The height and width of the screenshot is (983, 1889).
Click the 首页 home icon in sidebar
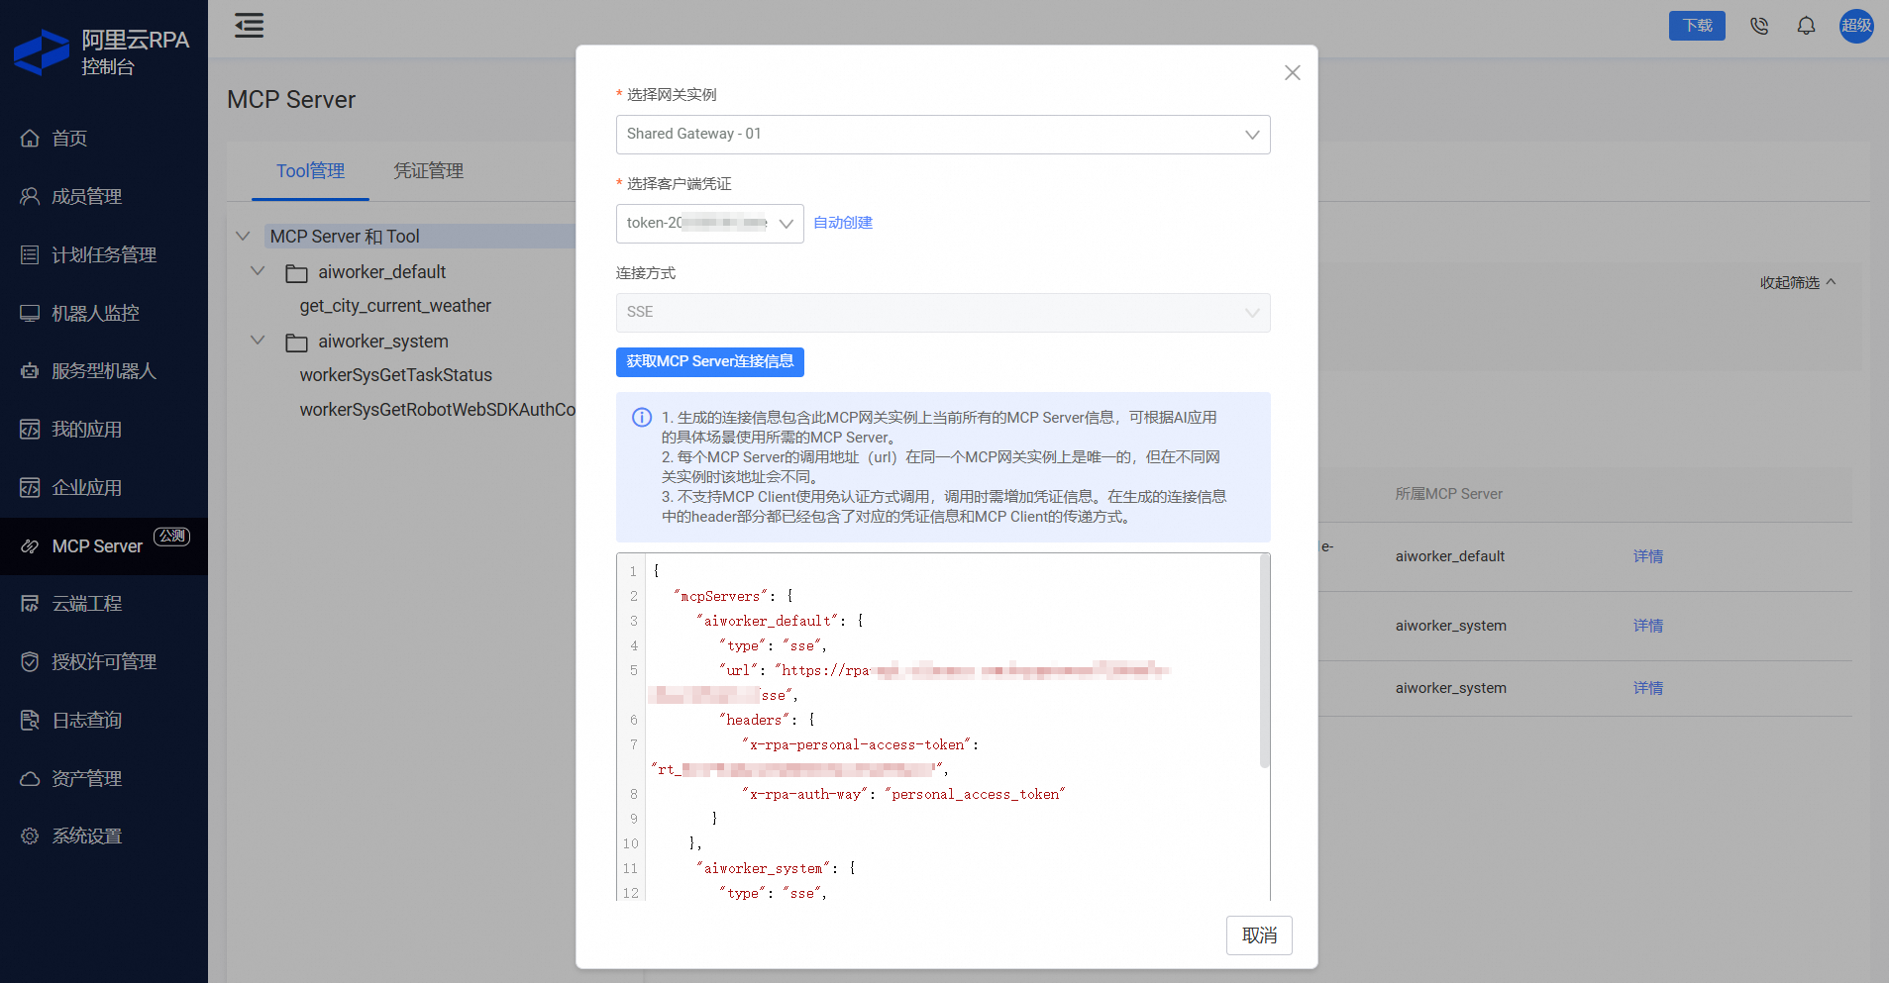click(x=30, y=139)
